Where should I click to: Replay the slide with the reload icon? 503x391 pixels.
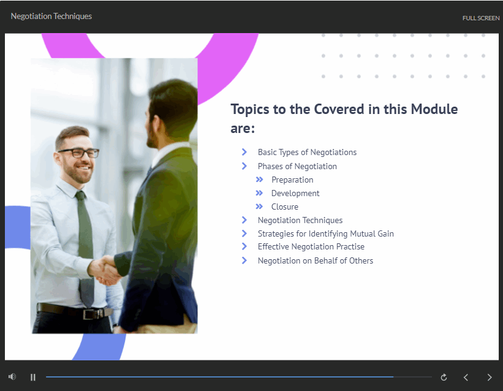(x=444, y=377)
